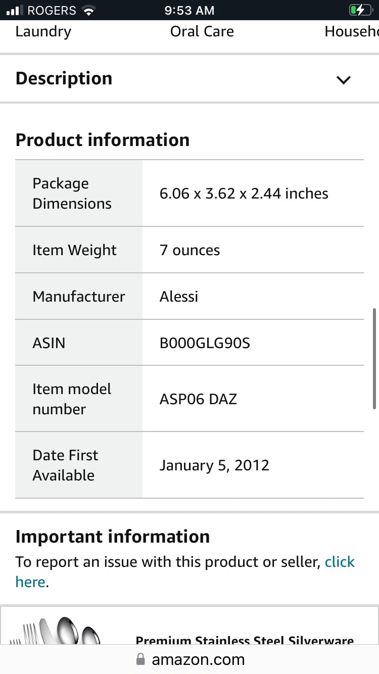The image size is (379, 674).
Task: Open the Premium Stainless Steel Silverware listing
Action: (245, 640)
